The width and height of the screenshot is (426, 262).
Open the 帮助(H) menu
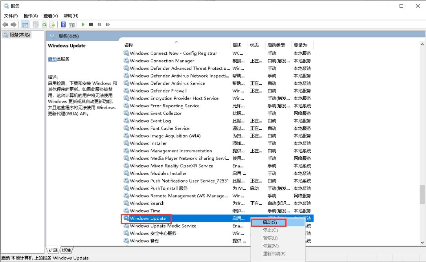(x=71, y=16)
